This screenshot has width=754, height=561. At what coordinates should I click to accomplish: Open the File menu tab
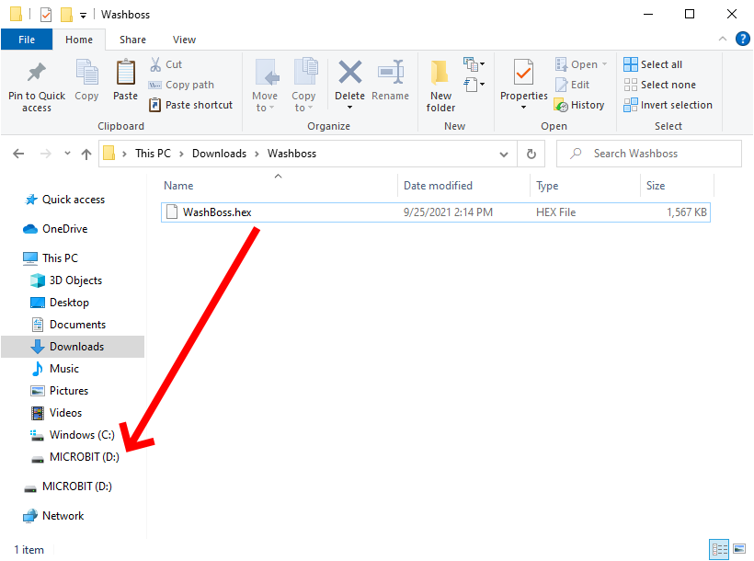pyautogui.click(x=27, y=40)
